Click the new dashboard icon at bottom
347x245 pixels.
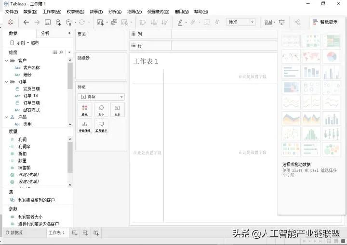point(85,233)
